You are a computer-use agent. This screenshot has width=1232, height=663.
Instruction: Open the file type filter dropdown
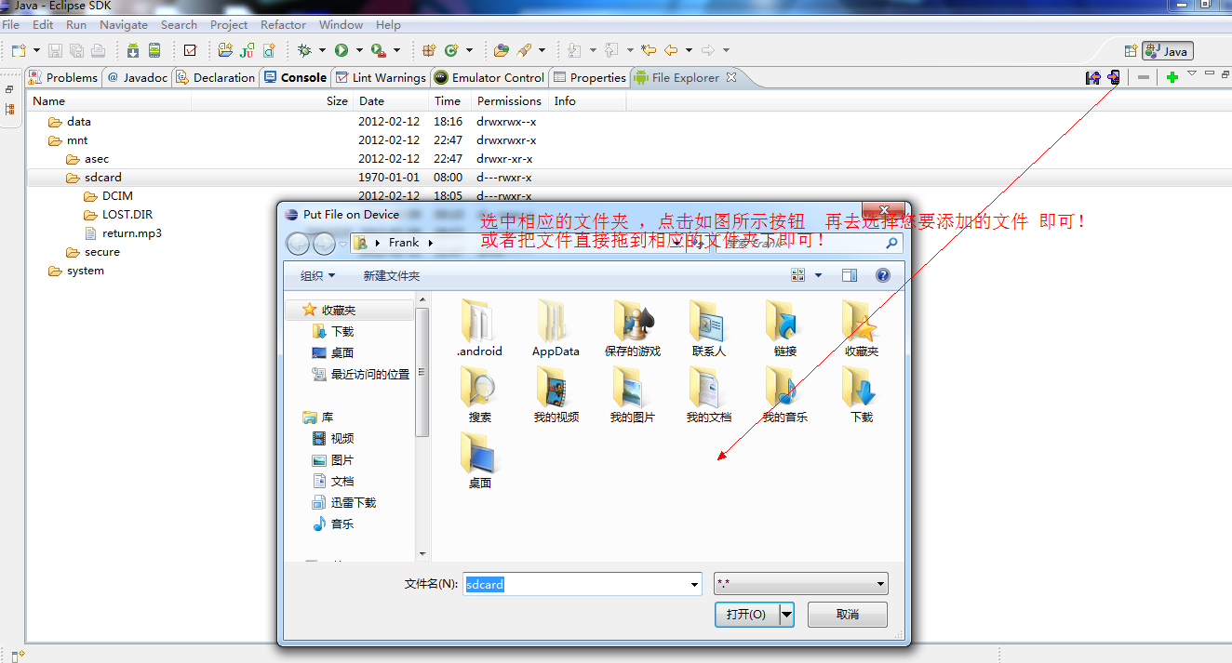pyautogui.click(x=800, y=584)
